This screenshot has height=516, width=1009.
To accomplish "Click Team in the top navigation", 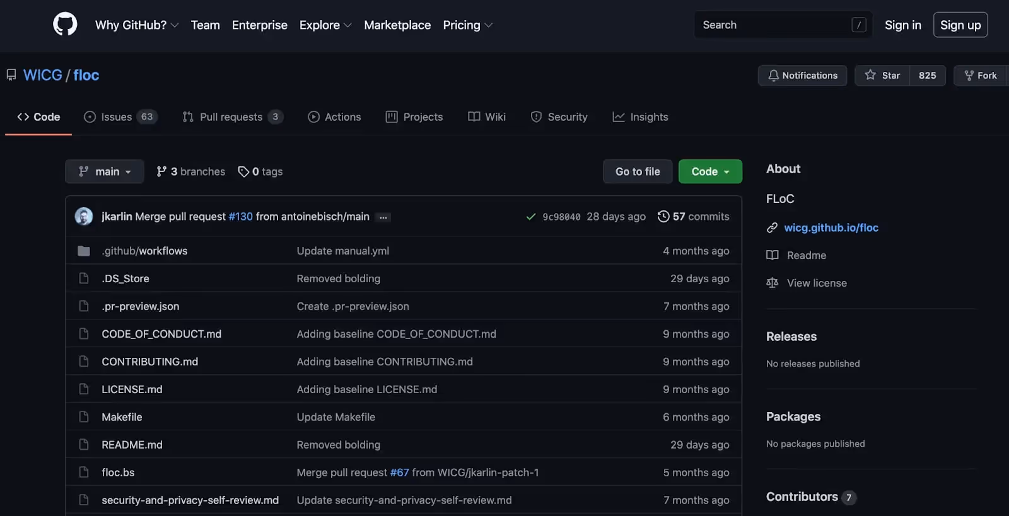I will 206,25.
